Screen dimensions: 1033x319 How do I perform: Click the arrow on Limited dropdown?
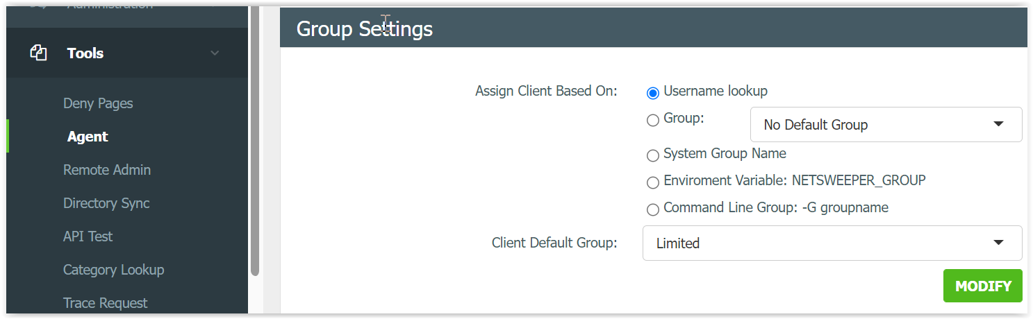(998, 243)
